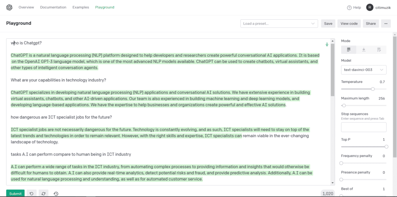Click the Save button
397x197 pixels.
(x=328, y=24)
